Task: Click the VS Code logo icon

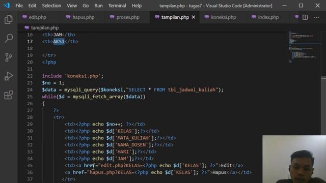Action: tap(7, 6)
